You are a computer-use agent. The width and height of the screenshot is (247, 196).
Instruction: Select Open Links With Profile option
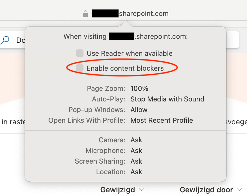162,120
